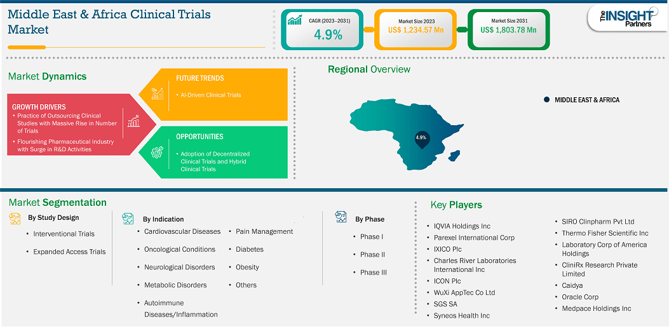The height and width of the screenshot is (333, 669).
Task: Click the 'By Phase' label
Action: [370, 219]
